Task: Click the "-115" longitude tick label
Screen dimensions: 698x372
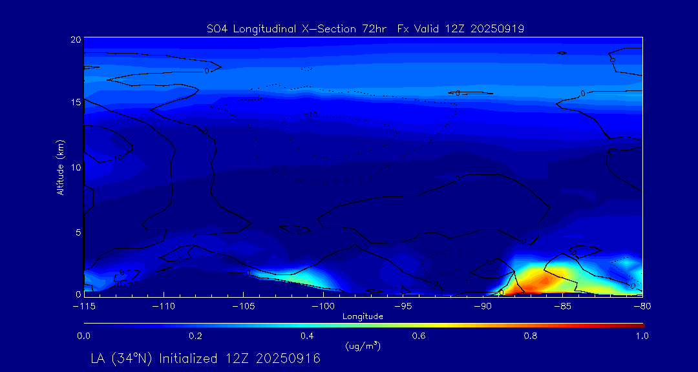Action: [84, 307]
